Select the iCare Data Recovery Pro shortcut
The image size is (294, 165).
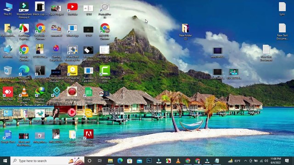(73, 53)
